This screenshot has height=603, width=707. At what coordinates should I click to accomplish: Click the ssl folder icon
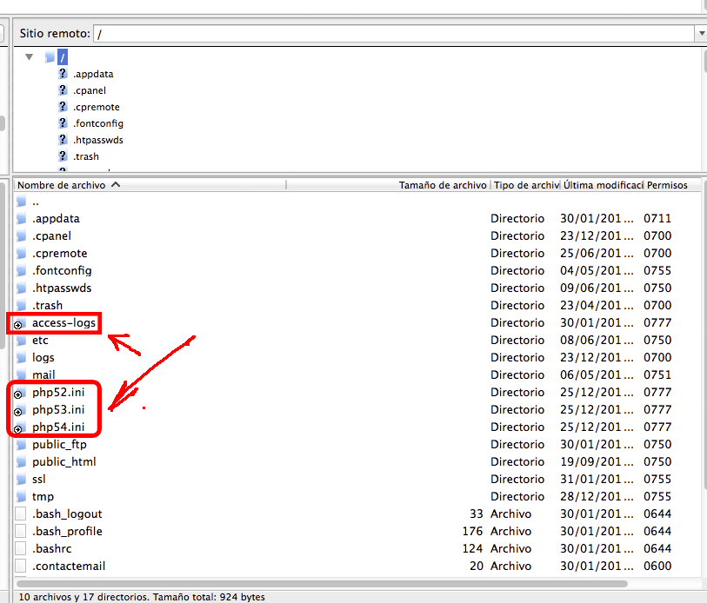pyautogui.click(x=21, y=480)
